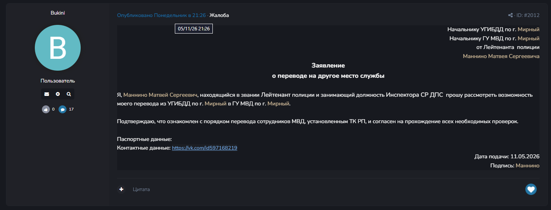The height and width of the screenshot is (210, 551).
Task: Click Мирный in the Начальнику УГИБДД line
Action: pos(528,30)
